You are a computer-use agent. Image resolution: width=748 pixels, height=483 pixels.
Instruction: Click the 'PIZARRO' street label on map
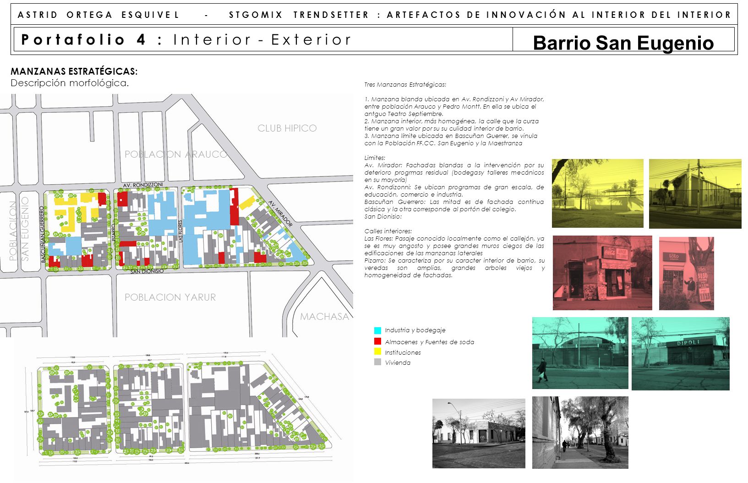tap(114, 233)
